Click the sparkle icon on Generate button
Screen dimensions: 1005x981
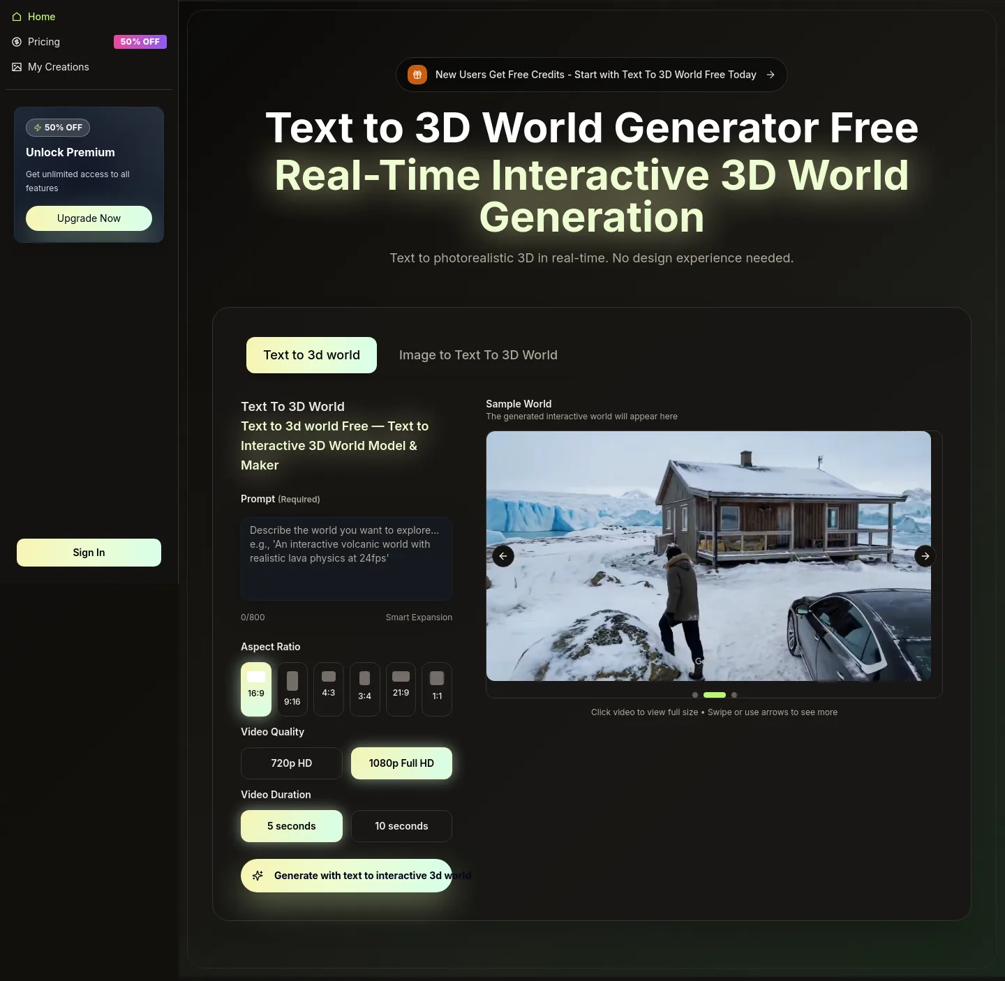coord(258,876)
